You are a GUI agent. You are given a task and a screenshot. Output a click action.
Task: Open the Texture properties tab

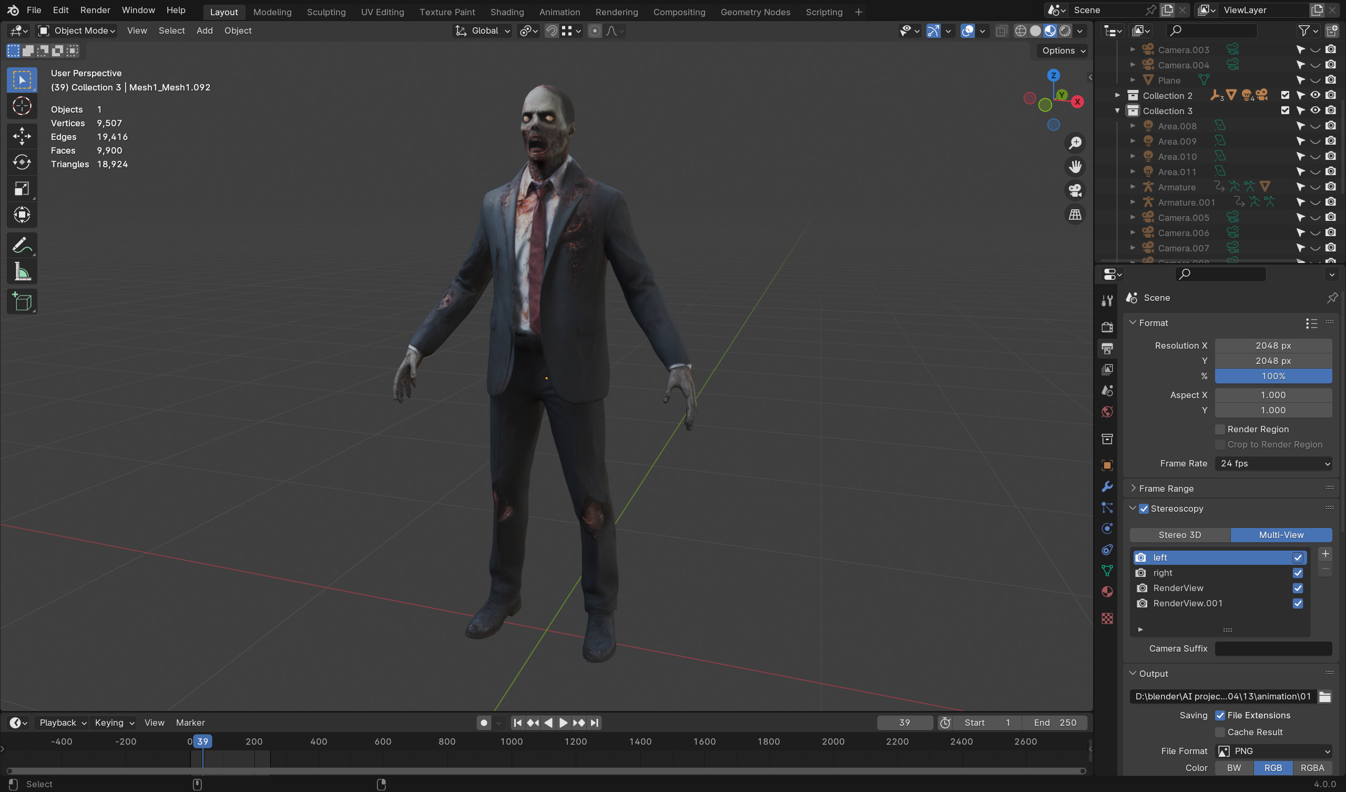[1107, 618]
